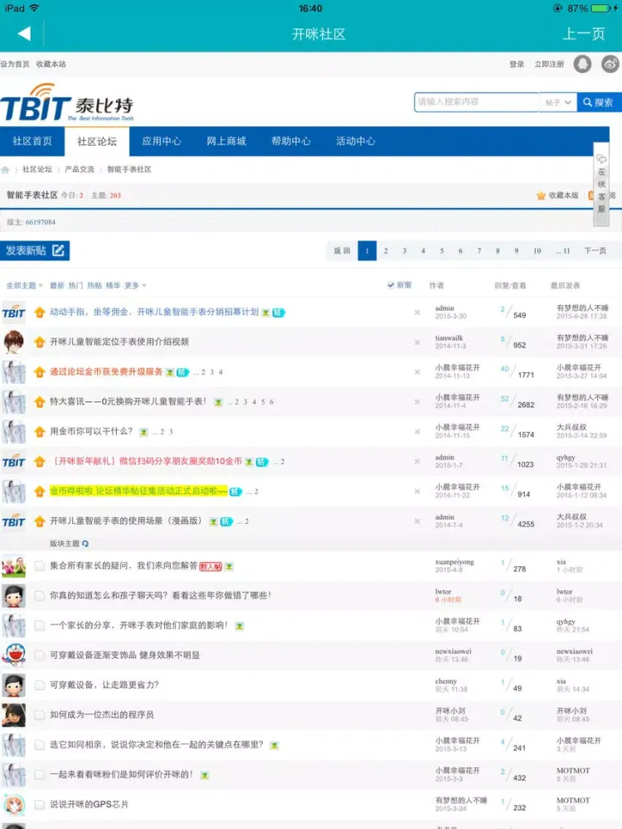Image resolution: width=622 pixels, height=829 pixels.
Task: Open the 帮助中心 tab
Action: 291,141
